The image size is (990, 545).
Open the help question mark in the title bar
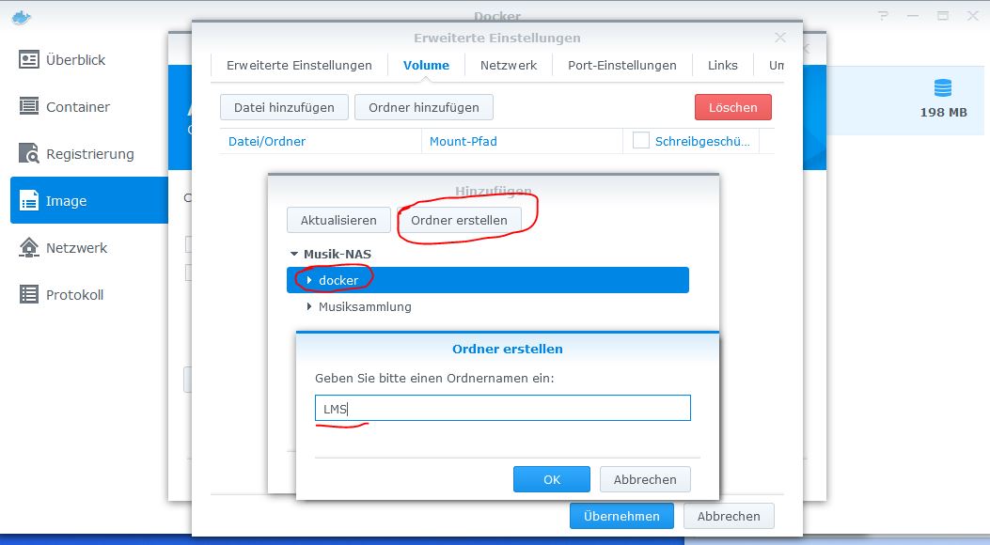point(881,16)
